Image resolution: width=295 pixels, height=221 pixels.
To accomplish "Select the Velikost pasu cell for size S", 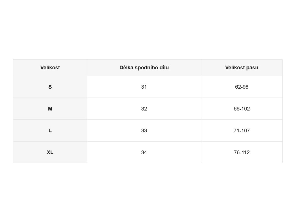I will pos(242,87).
